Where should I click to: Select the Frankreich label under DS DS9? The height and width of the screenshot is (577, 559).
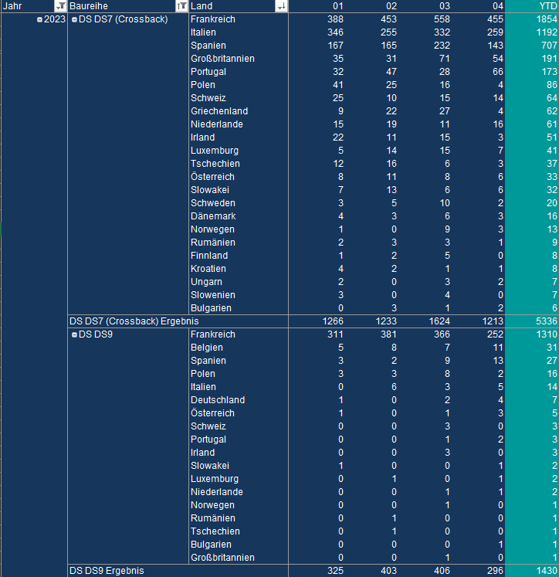(213, 334)
